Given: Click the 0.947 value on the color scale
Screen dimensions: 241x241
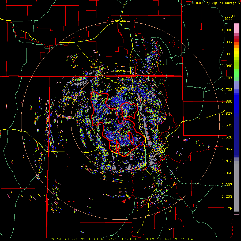Looking at the screenshot, I should (x=227, y=42).
